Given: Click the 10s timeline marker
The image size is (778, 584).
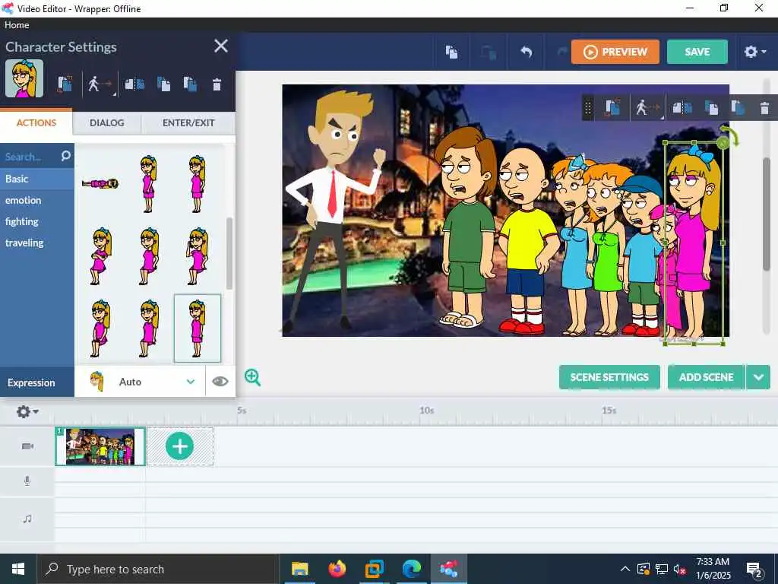Looking at the screenshot, I should 427,410.
